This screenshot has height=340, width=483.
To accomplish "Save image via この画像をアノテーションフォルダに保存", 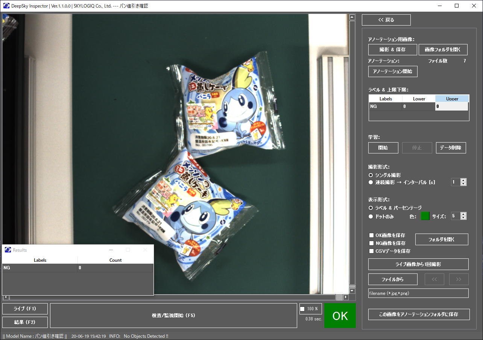I will (x=419, y=314).
